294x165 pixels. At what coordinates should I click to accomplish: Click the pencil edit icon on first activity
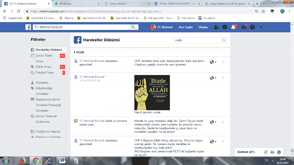coord(223,62)
